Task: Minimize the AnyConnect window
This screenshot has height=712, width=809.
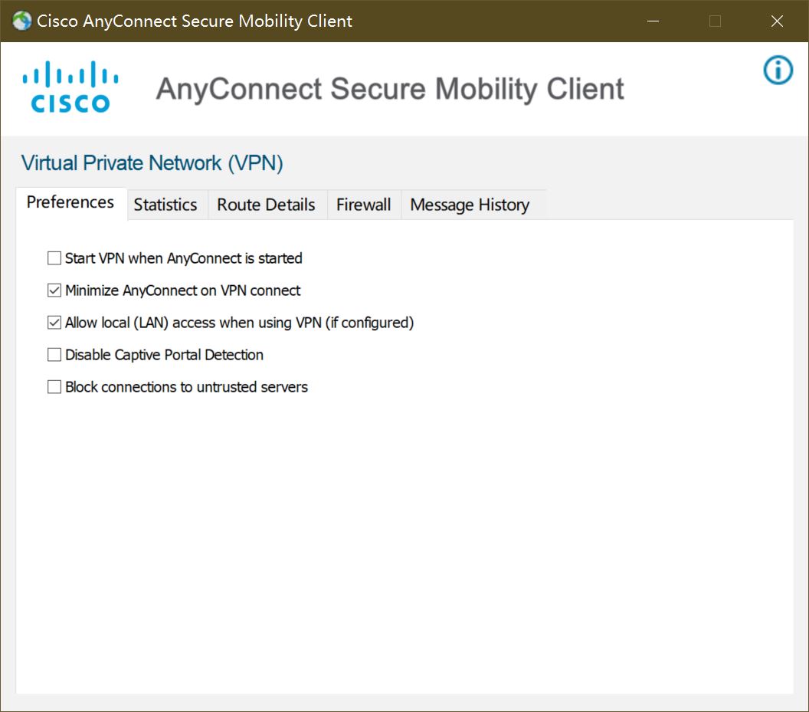Action: [x=653, y=21]
